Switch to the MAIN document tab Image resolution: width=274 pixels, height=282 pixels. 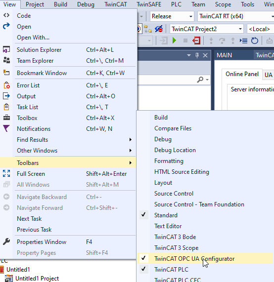tap(224, 55)
